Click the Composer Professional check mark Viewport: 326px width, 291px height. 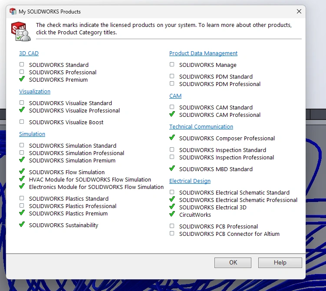172,138
